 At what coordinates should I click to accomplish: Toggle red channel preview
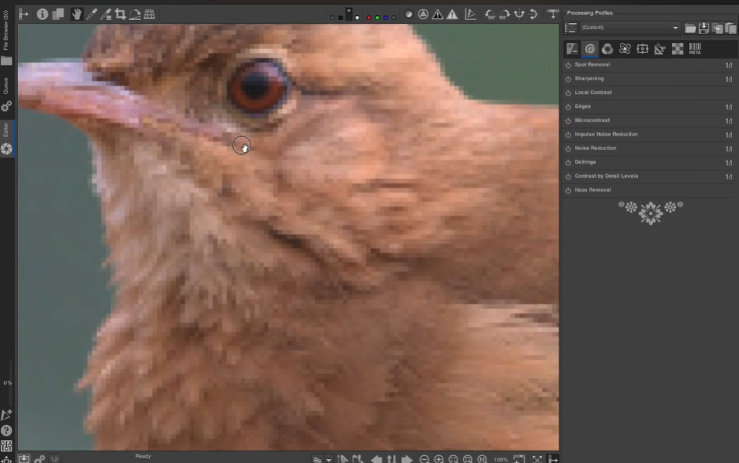point(369,18)
